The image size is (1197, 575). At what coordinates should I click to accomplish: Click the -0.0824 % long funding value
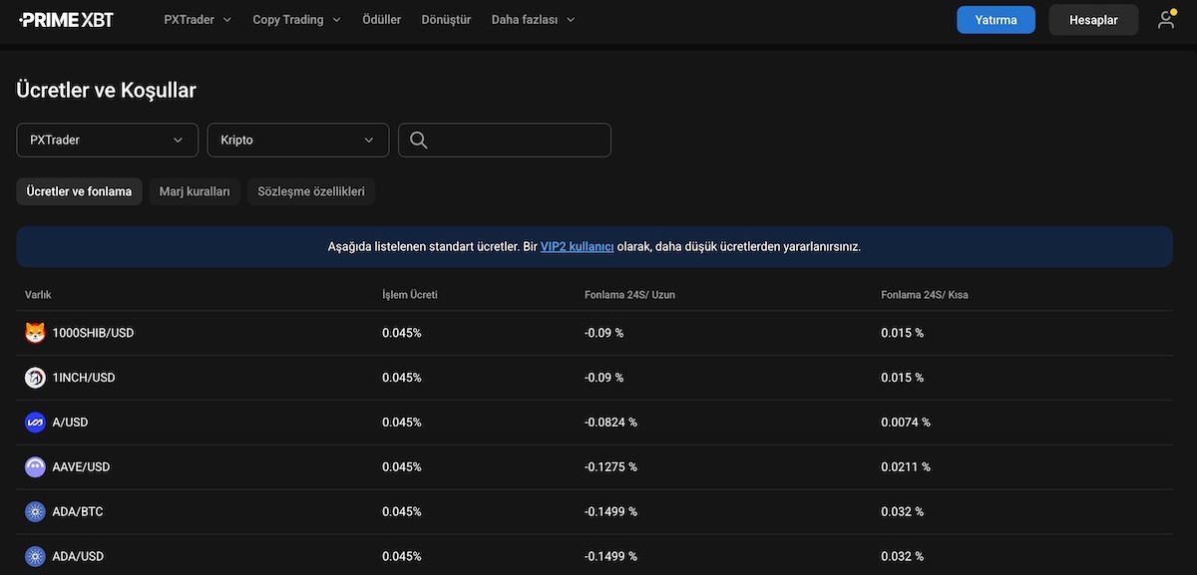pyautogui.click(x=610, y=423)
